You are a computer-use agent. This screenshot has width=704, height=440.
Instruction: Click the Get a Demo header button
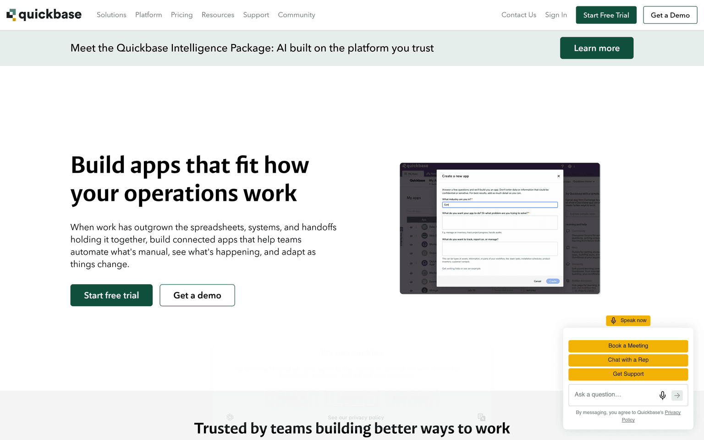670,15
